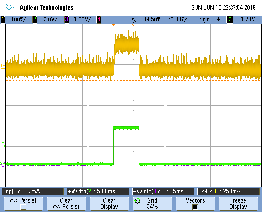The image size is (262, 212).
Task: Click the Grid intensity knob icon
Action: [137, 201]
